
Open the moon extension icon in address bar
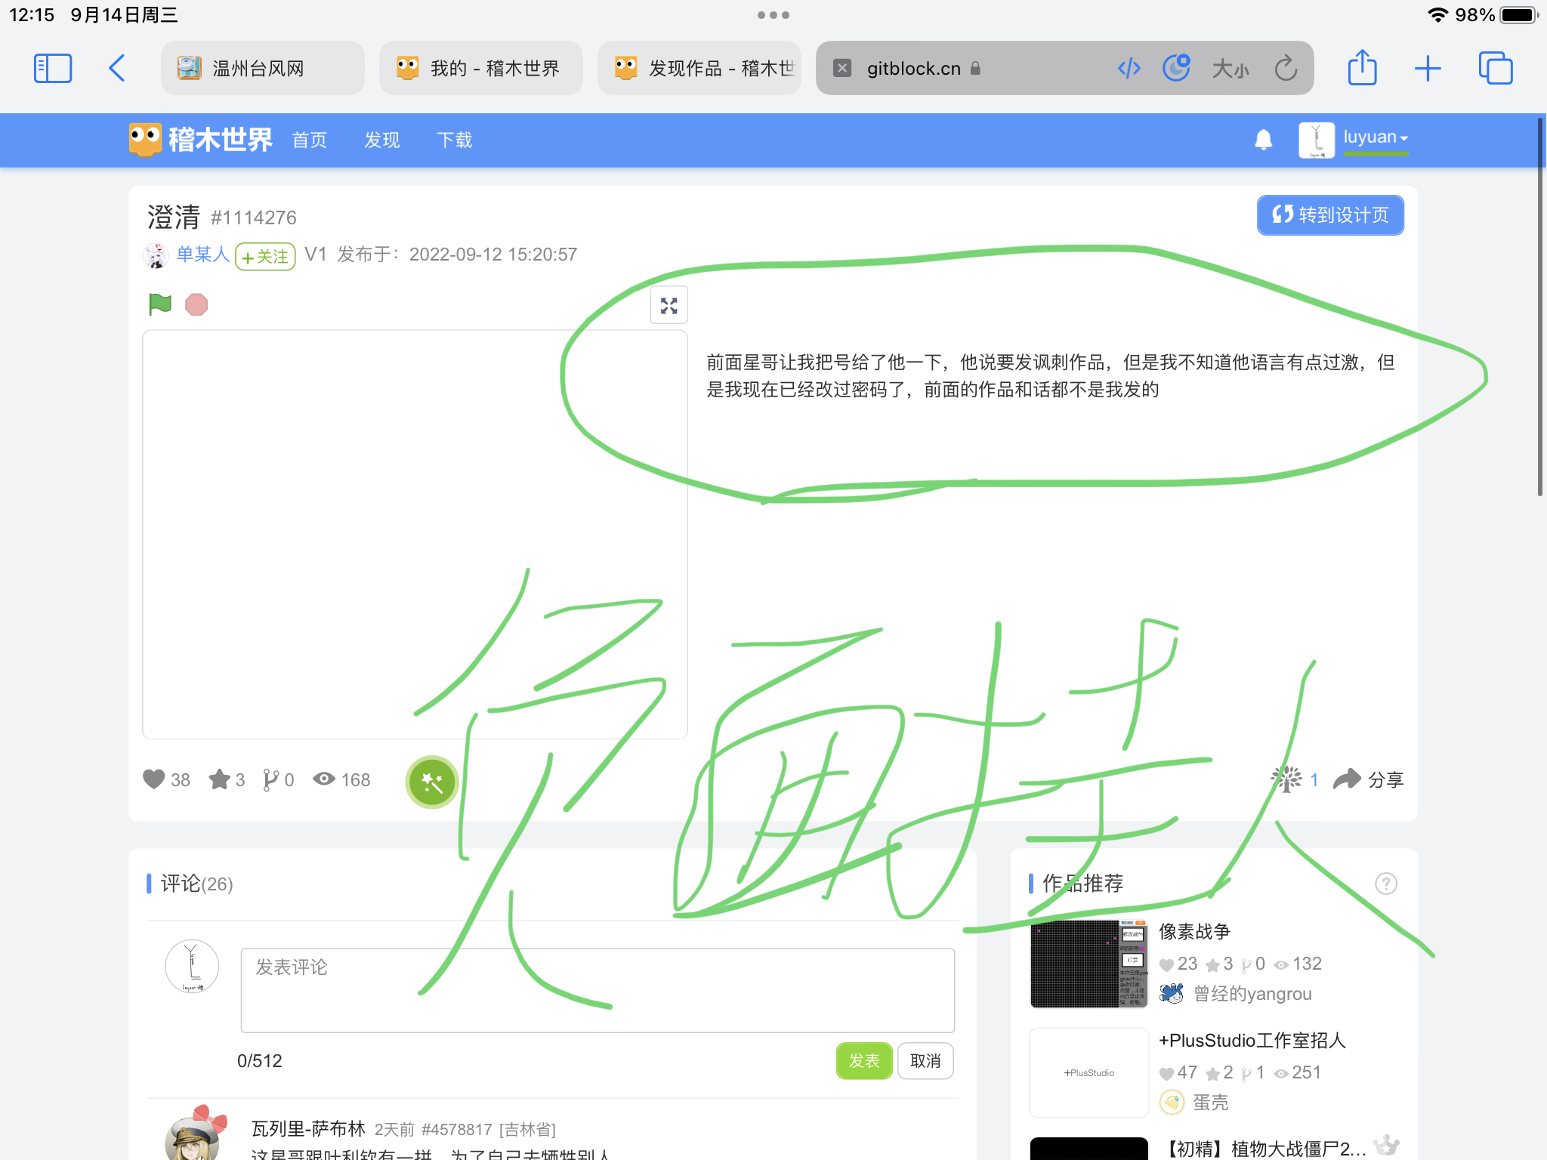1175,68
